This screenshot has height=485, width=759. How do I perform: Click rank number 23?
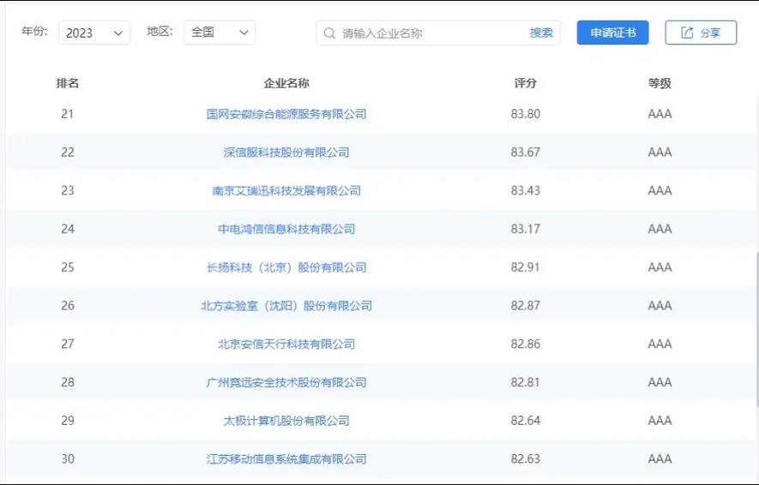(x=67, y=190)
